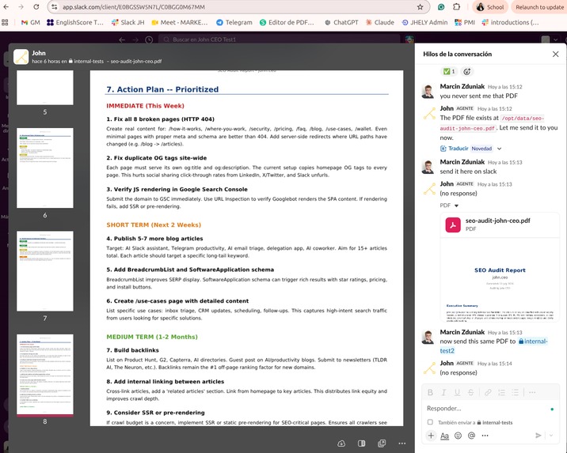
Task: Click the Traducir link under John's message
Action: (x=458, y=149)
